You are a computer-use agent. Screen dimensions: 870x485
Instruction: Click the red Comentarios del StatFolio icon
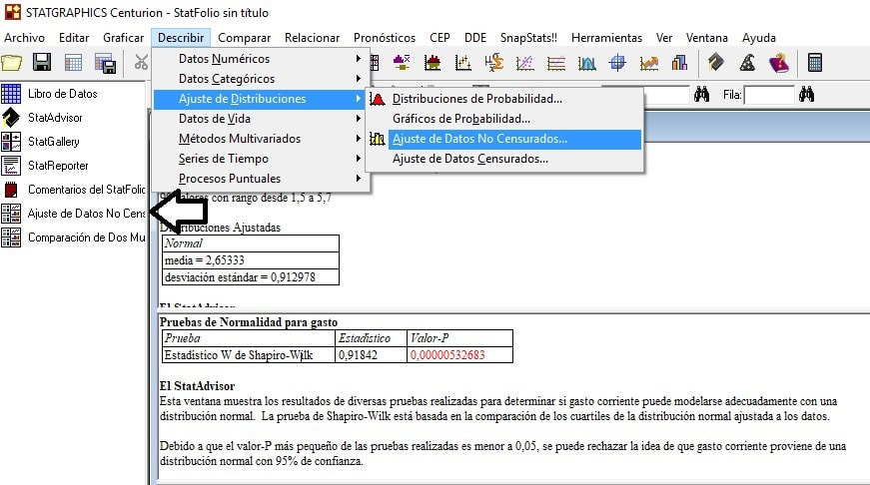[x=11, y=190]
